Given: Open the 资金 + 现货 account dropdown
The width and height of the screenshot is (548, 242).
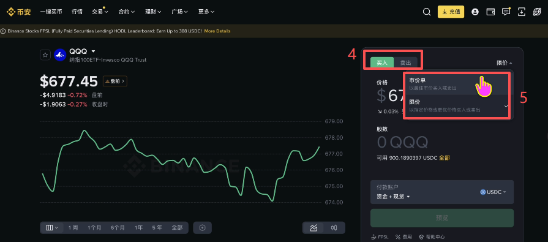Looking at the screenshot, I should click(393, 197).
